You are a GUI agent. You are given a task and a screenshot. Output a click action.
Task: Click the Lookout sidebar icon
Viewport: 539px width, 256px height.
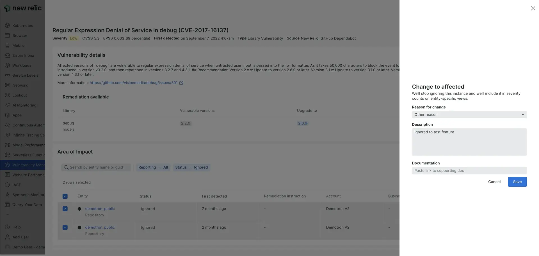coord(7,95)
